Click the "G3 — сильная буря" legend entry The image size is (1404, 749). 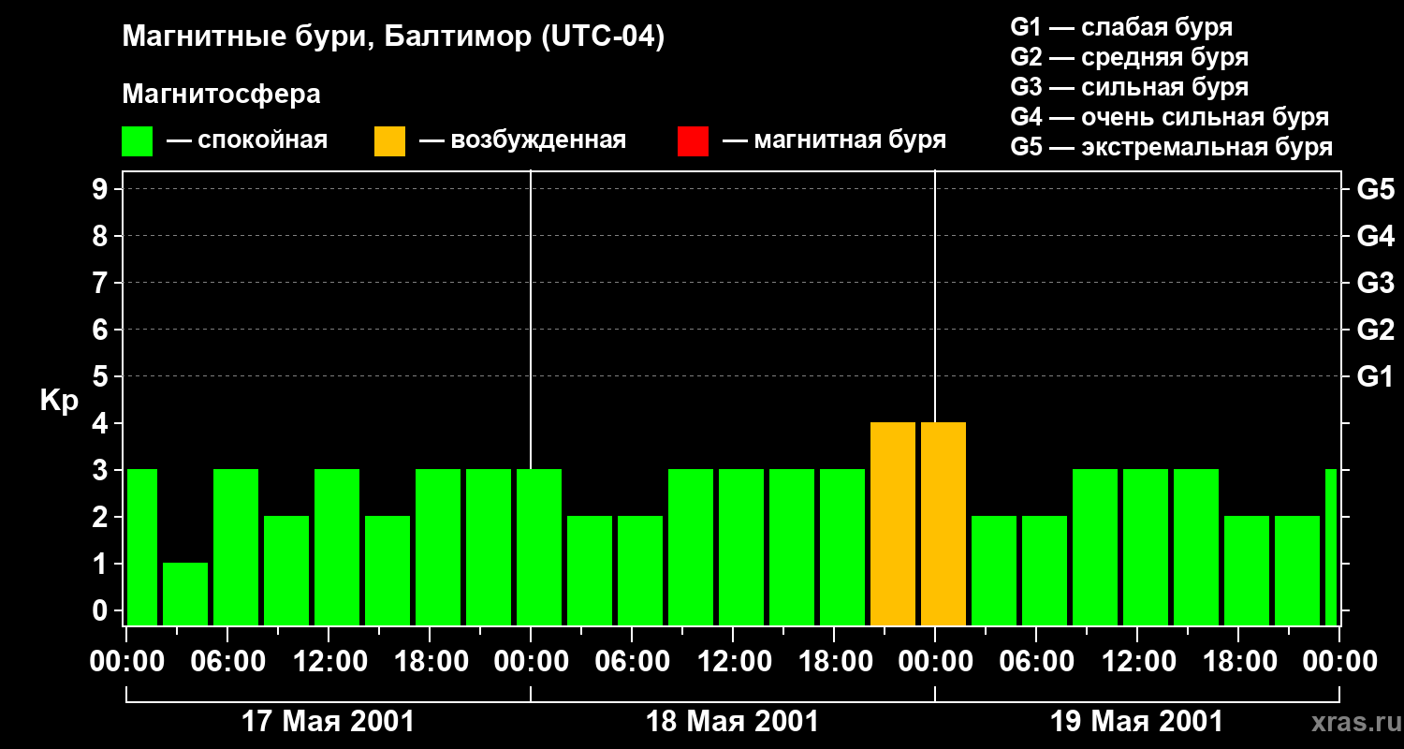[x=1129, y=87]
